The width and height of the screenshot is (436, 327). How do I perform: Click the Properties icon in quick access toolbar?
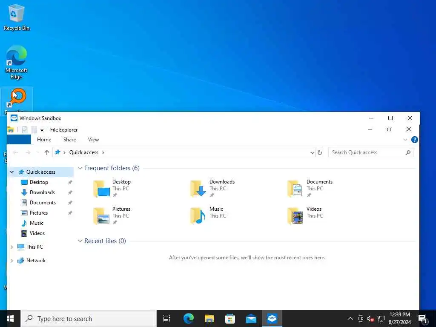[25, 129]
